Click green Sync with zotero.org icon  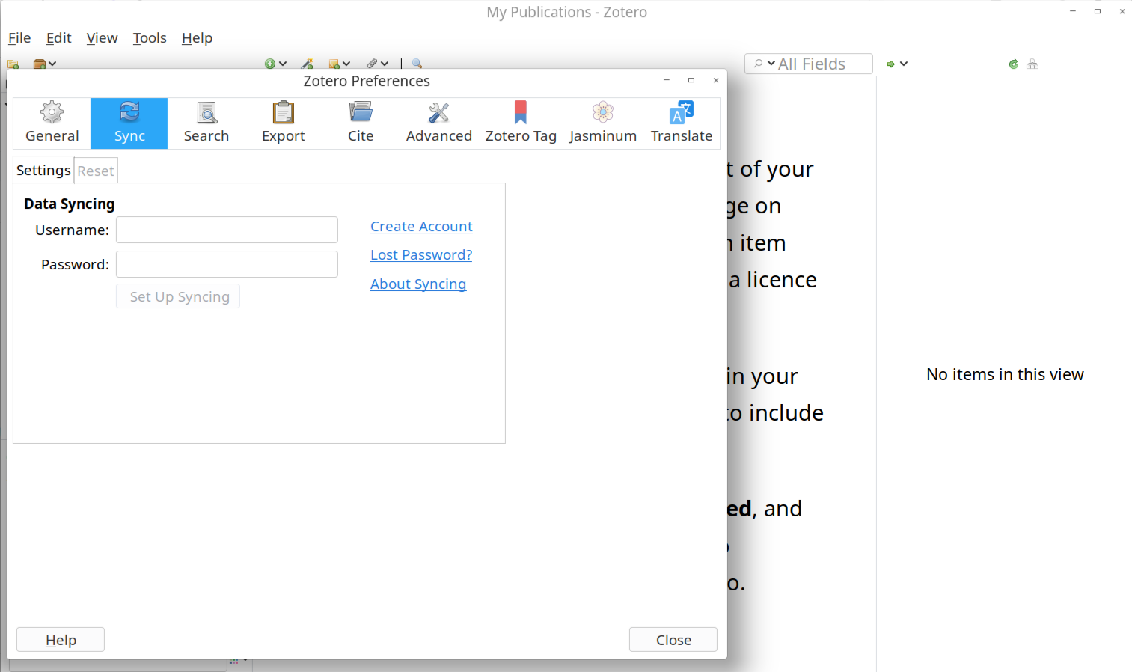coord(1014,64)
